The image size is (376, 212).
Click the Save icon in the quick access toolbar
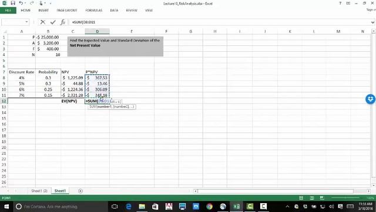(x=13, y=3)
